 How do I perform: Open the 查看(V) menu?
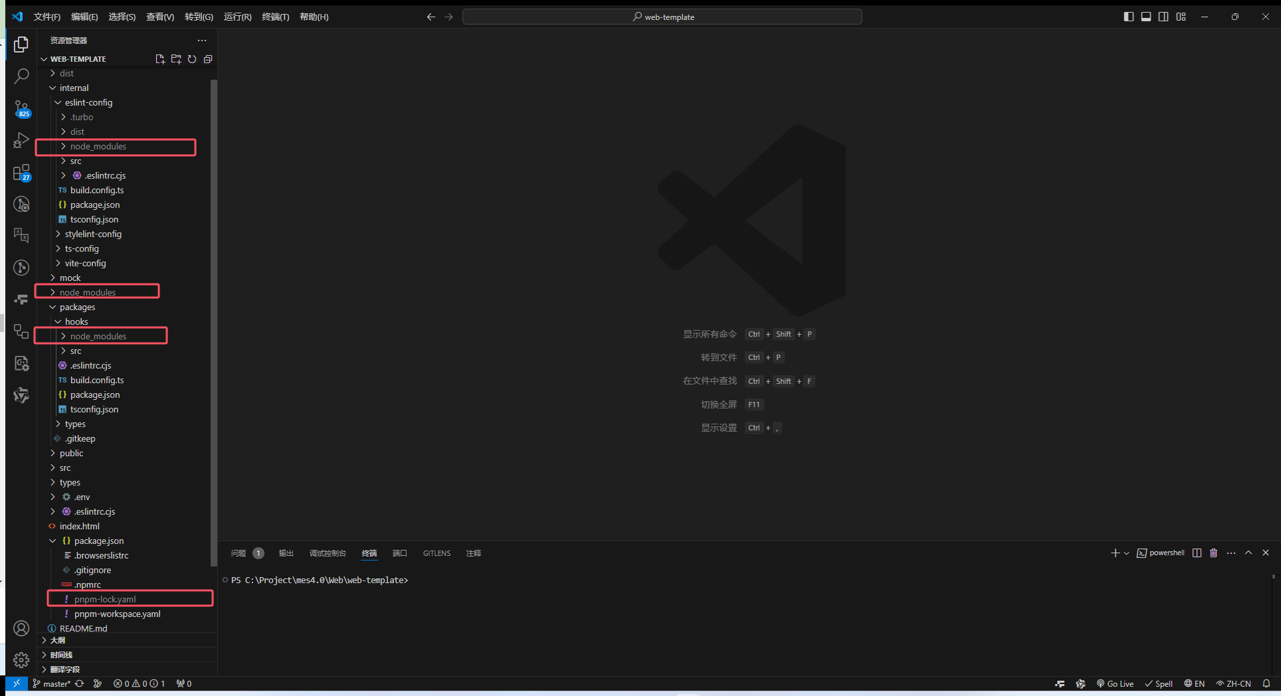pyautogui.click(x=160, y=17)
